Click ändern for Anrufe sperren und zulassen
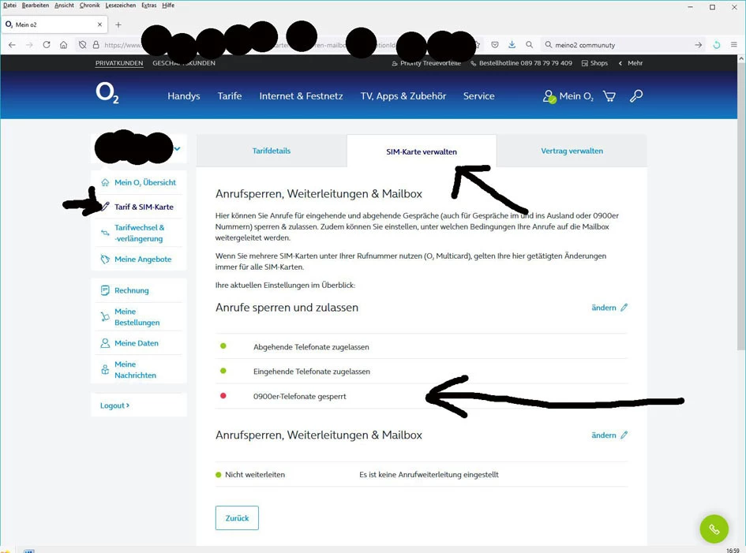Viewport: 746px width, 553px height. tap(604, 308)
